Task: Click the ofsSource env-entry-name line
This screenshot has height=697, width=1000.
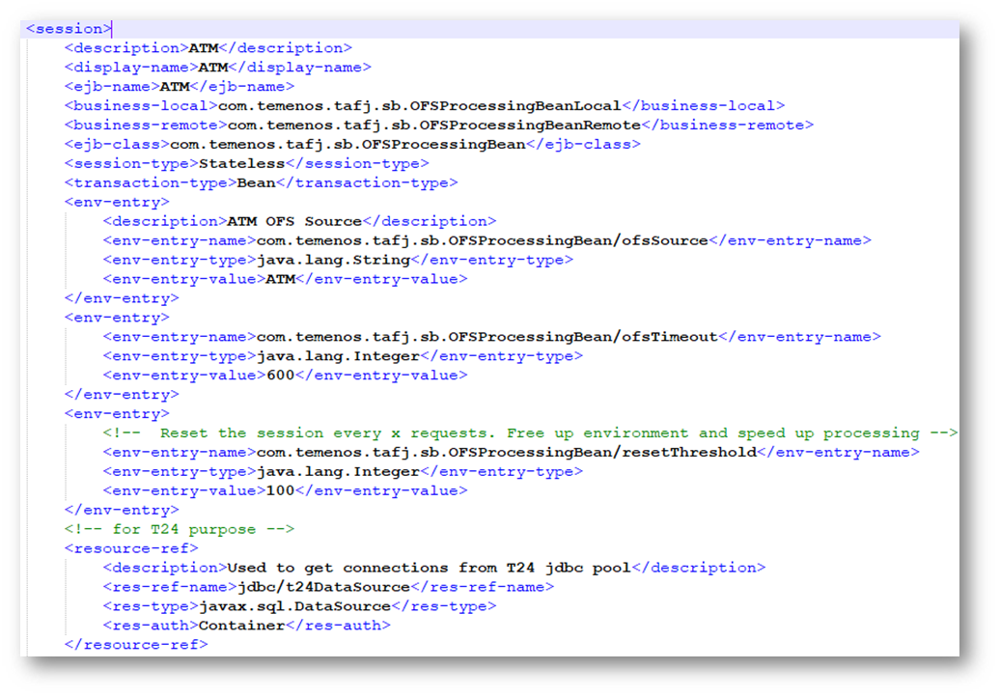Action: pyautogui.click(x=486, y=240)
